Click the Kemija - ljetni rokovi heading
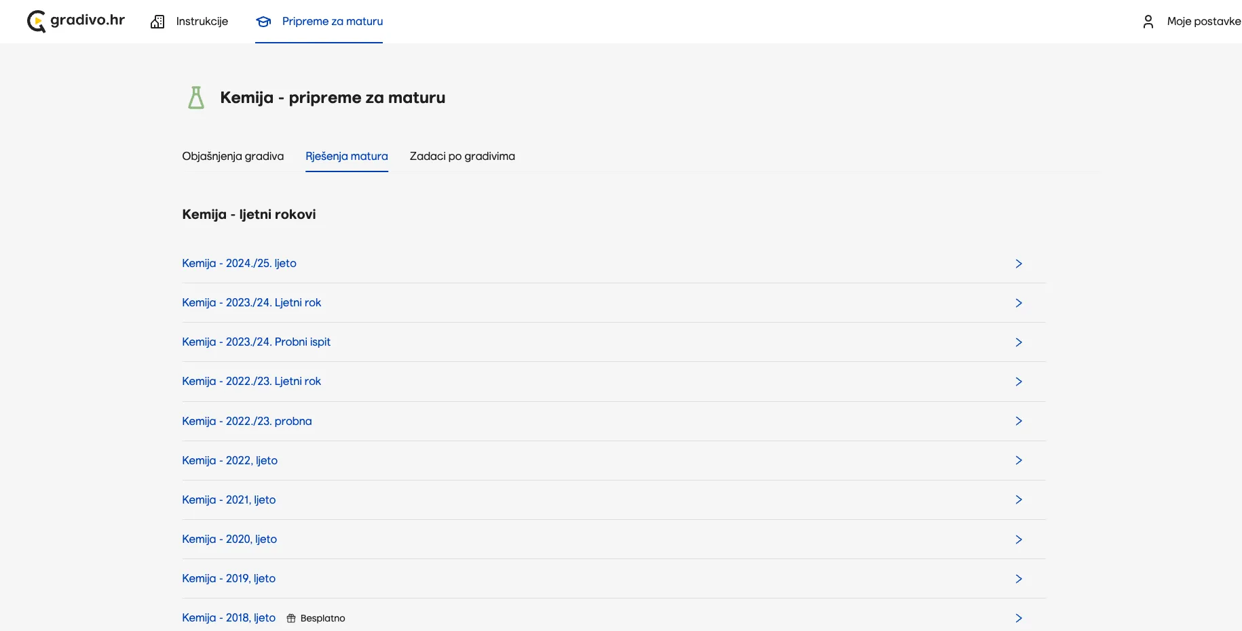 click(249, 215)
